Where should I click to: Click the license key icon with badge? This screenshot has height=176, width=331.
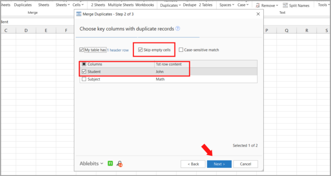120,164
